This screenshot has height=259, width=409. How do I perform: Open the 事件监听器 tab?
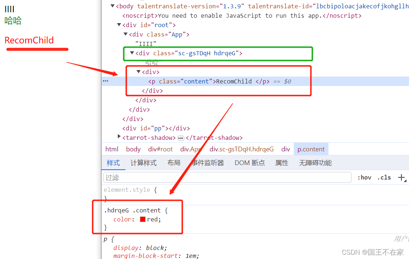point(208,163)
